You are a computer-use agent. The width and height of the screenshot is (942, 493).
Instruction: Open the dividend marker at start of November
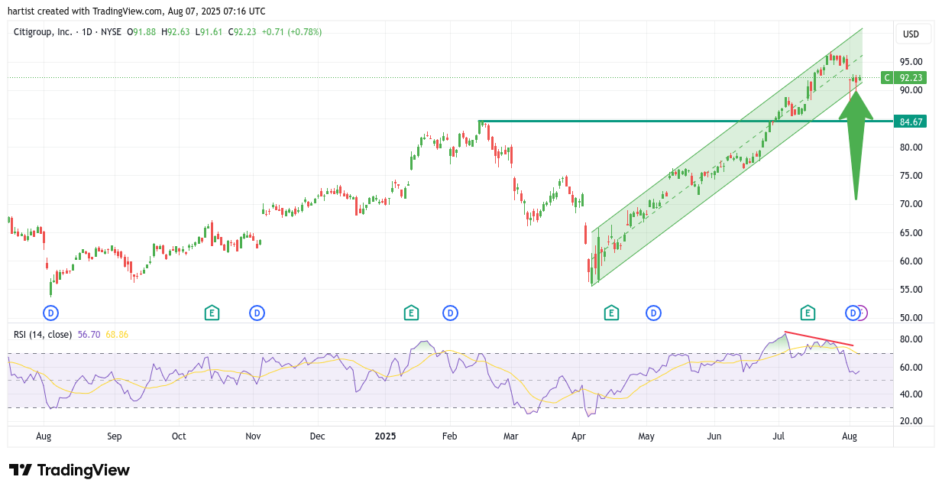pyautogui.click(x=257, y=313)
